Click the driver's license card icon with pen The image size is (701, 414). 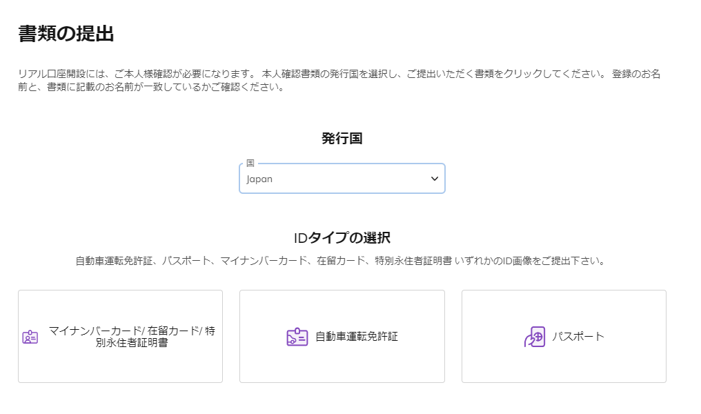297,336
